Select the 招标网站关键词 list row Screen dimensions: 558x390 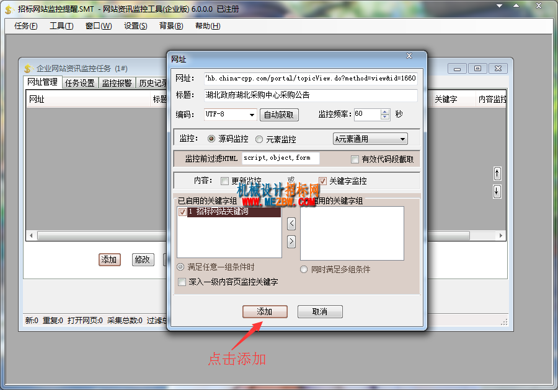click(234, 212)
